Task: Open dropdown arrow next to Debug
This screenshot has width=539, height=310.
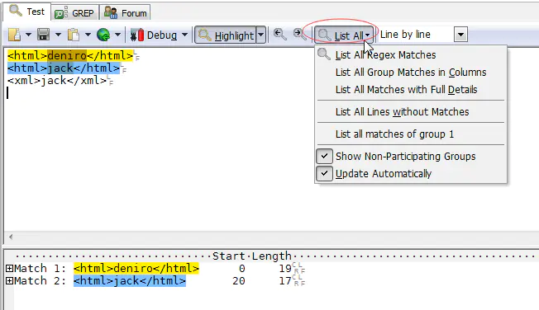Action: point(184,35)
